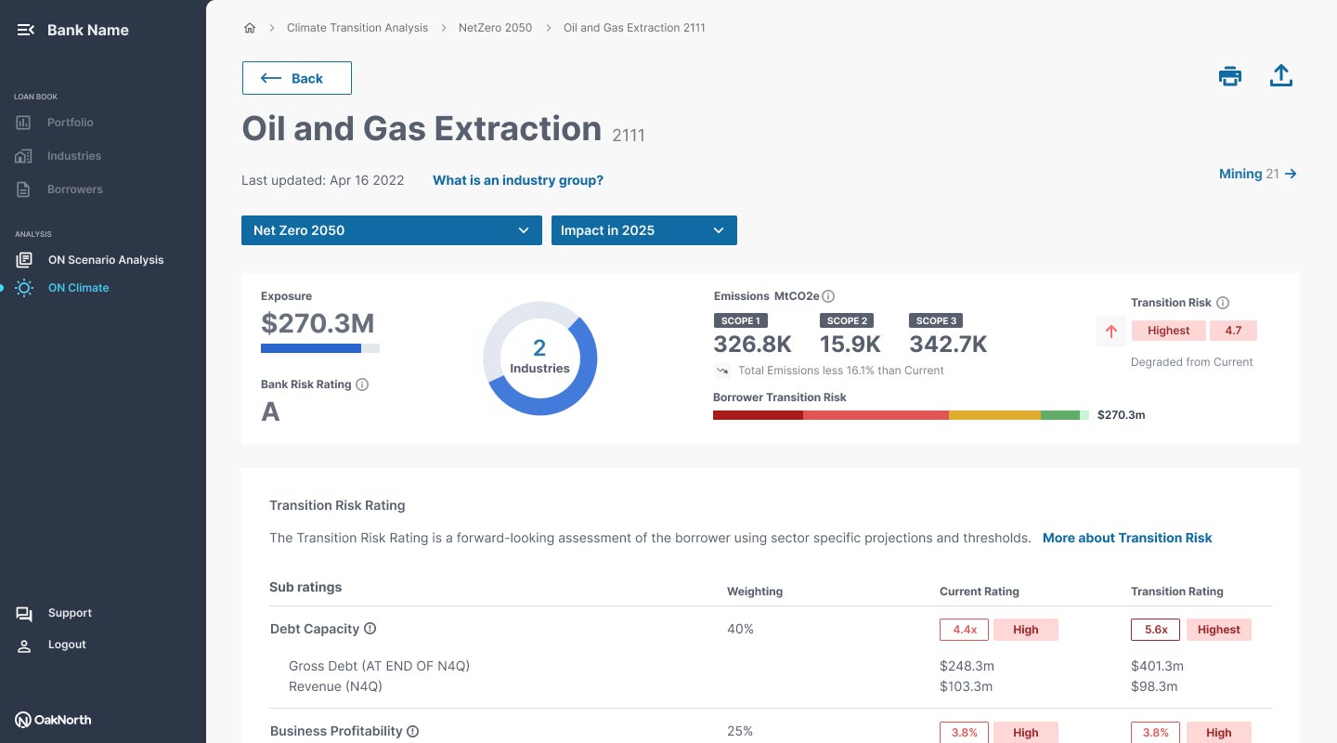Click green segment of Borrower Transition Risk bar

click(x=1060, y=415)
